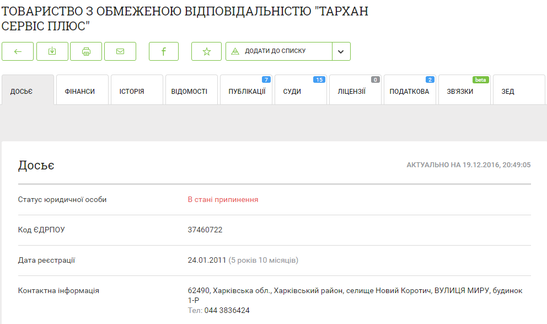
Task: Print the company page
Action: tap(86, 51)
